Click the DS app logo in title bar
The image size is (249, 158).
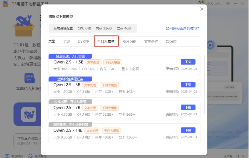coord(6,3)
